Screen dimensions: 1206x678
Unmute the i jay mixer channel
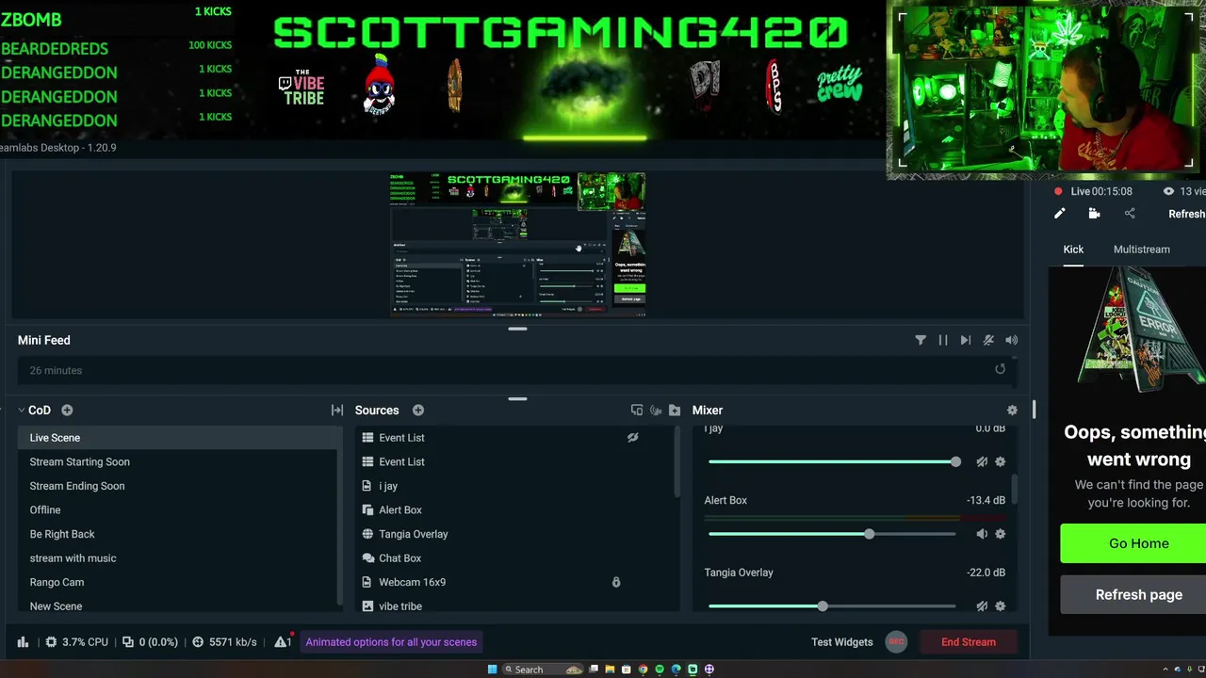point(982,461)
